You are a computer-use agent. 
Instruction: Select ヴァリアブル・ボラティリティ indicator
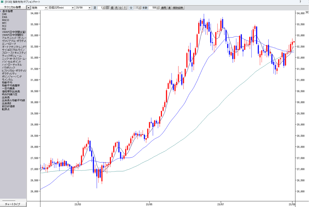tap(14, 41)
